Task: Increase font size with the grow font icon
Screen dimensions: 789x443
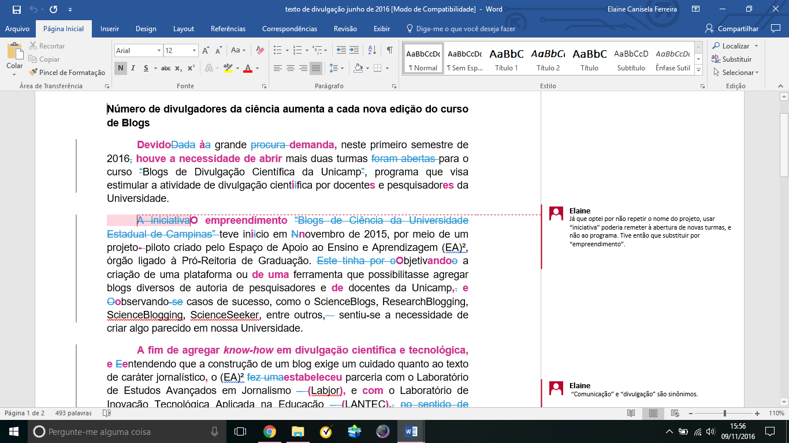Action: (x=207, y=50)
